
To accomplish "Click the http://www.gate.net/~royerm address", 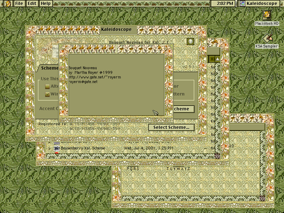I will tap(95, 77).
